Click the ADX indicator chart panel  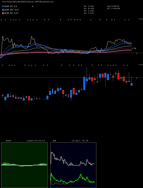click(x=73, y=165)
